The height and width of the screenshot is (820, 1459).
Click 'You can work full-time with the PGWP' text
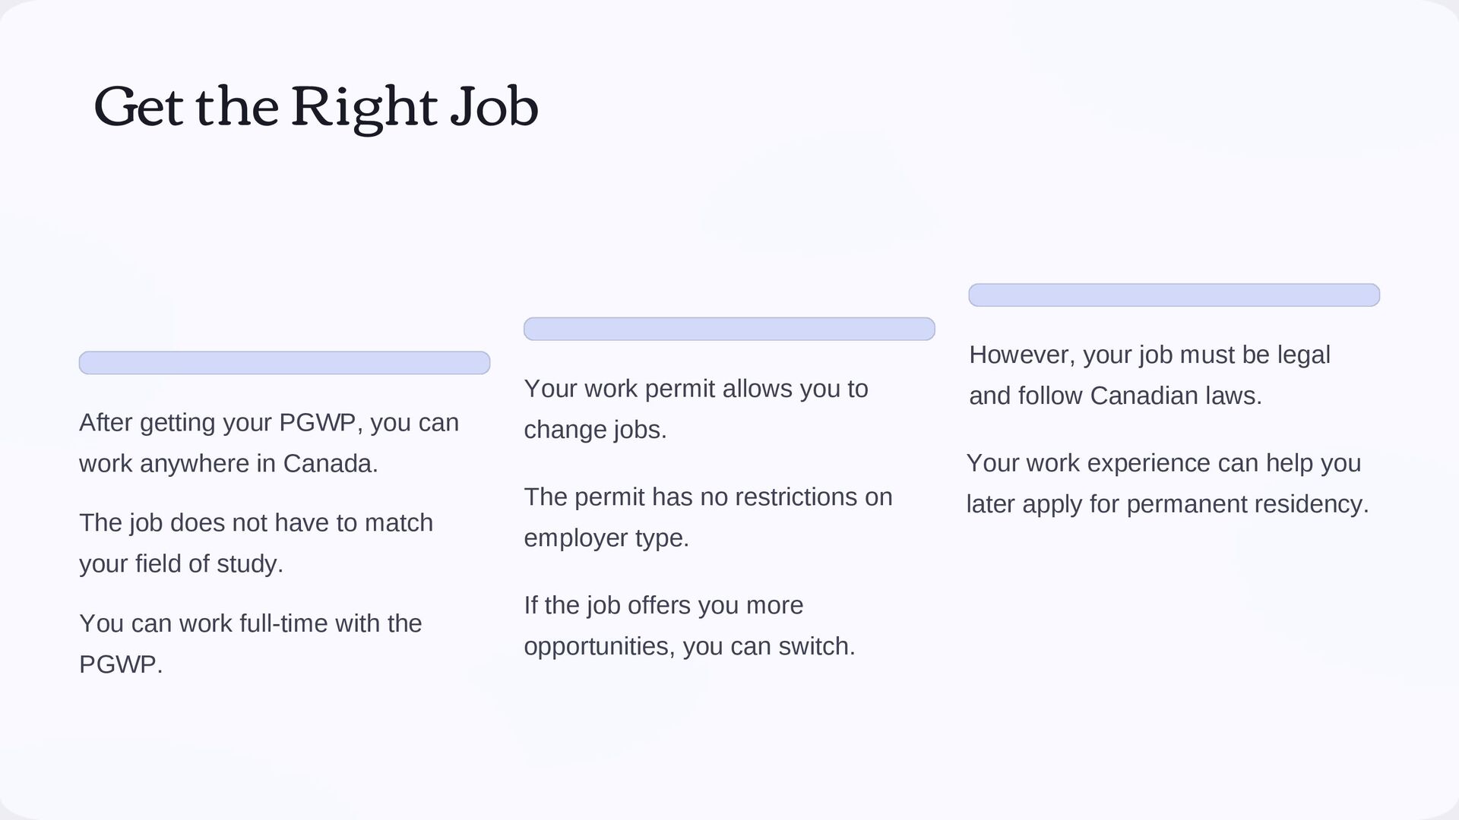(251, 644)
